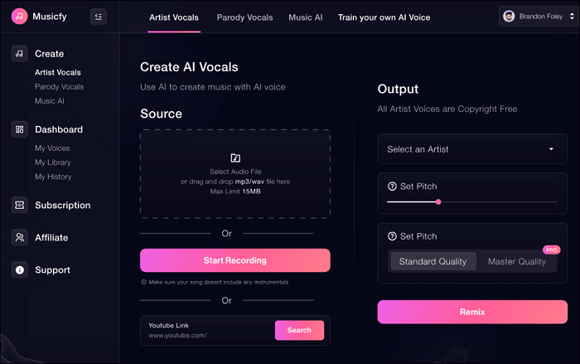Open the Dashboard grid icon
The image size is (580, 364).
click(19, 129)
